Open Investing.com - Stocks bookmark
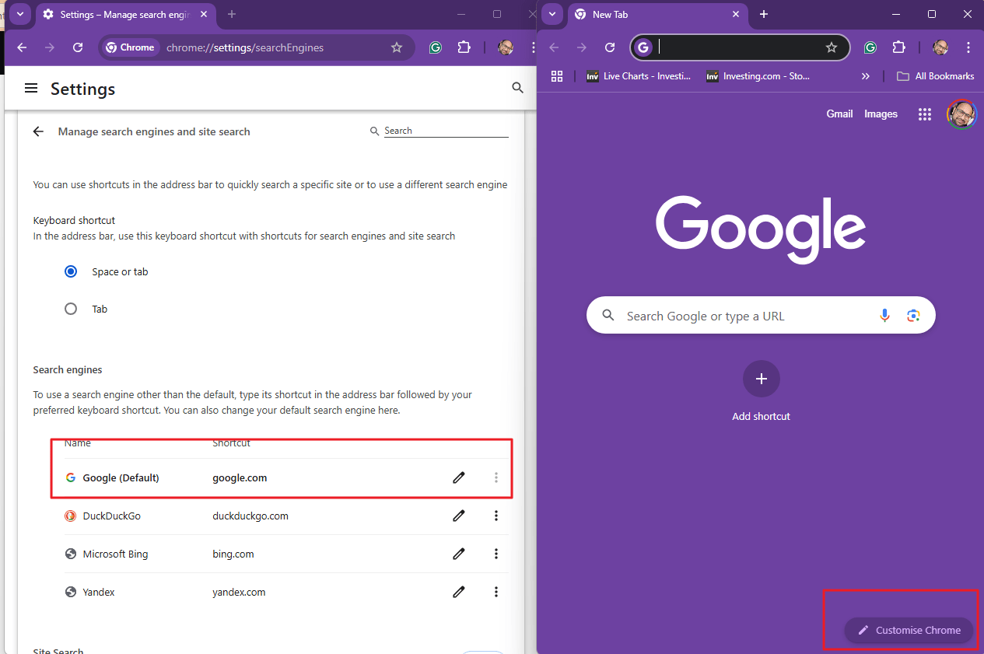Screen dimensions: 984x654 [758, 76]
